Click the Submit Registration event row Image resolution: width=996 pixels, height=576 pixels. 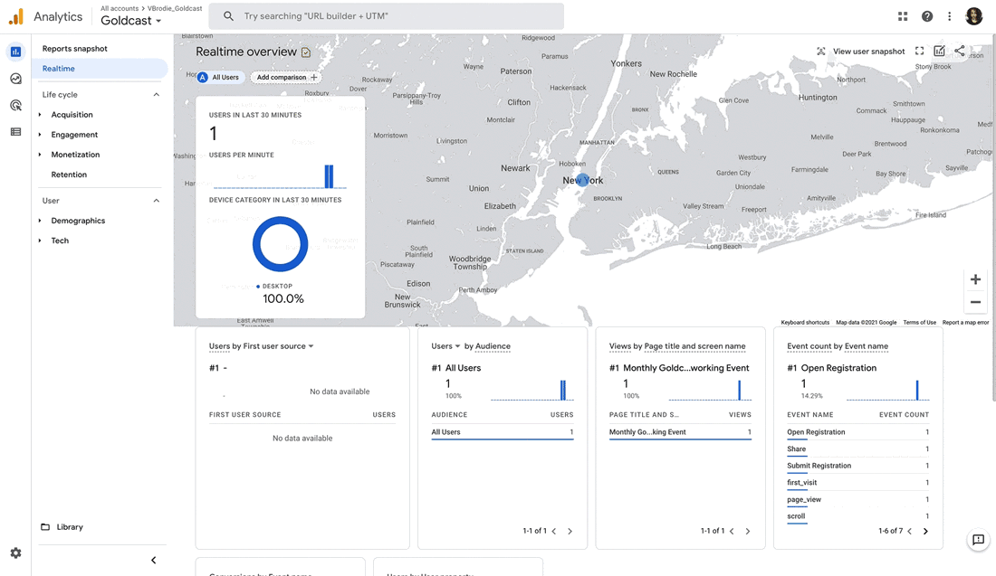(857, 467)
